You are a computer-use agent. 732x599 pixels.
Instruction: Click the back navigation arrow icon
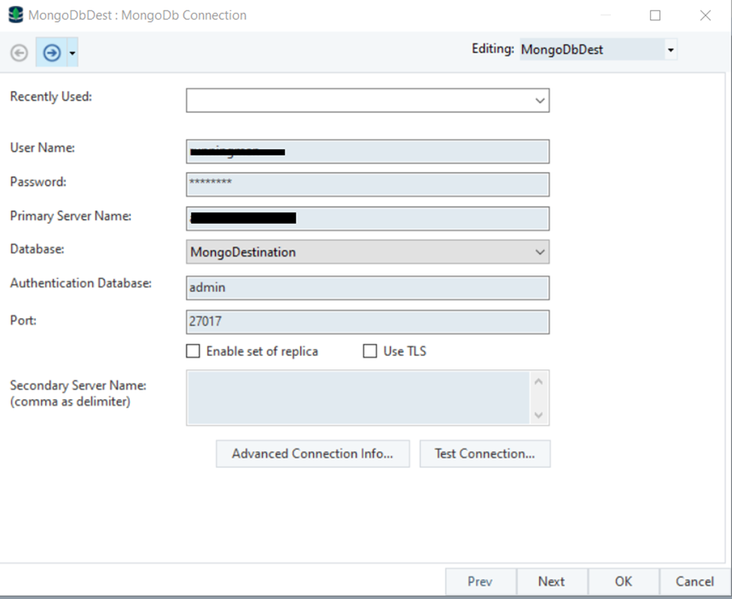point(20,53)
